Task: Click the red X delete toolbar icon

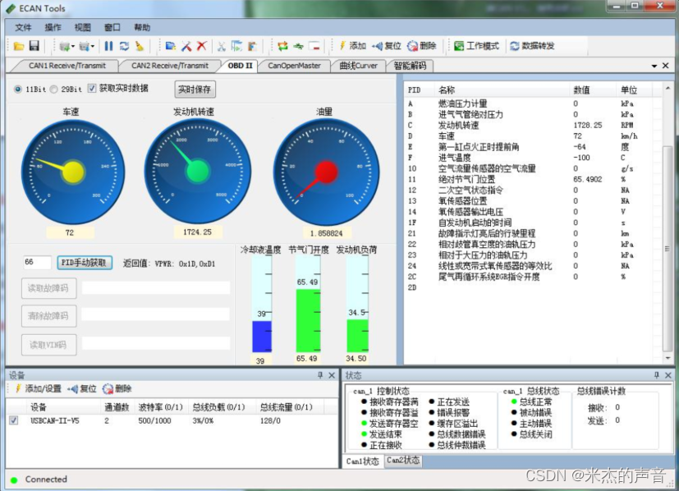Action: [x=201, y=46]
